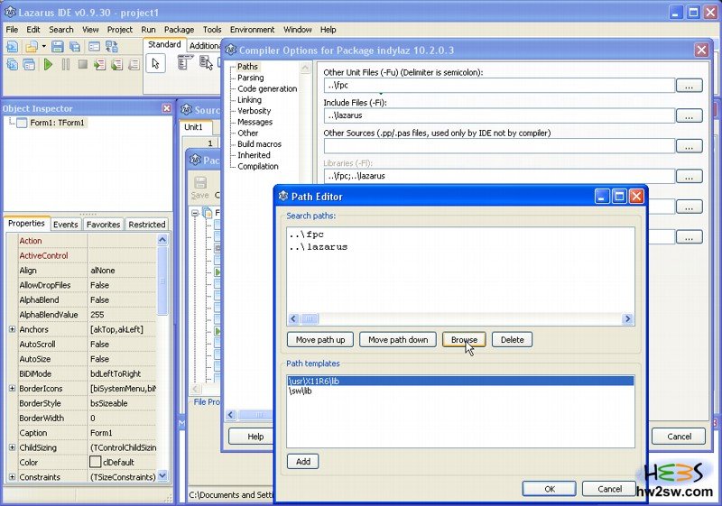Click the Search paths scrollbar right arrow
The image size is (722, 506).
pos(627,318)
